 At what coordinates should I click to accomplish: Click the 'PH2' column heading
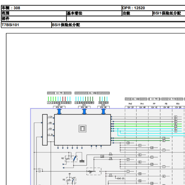tap(130, 104)
